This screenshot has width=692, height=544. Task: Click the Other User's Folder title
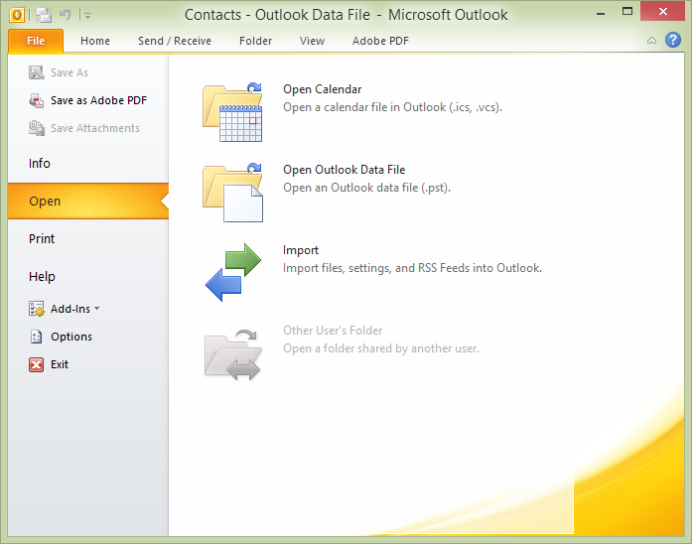pos(333,331)
